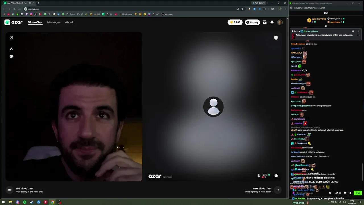Open the API bookmark folder
Viewport: 364px width, 205px height.
click(x=156, y=14)
